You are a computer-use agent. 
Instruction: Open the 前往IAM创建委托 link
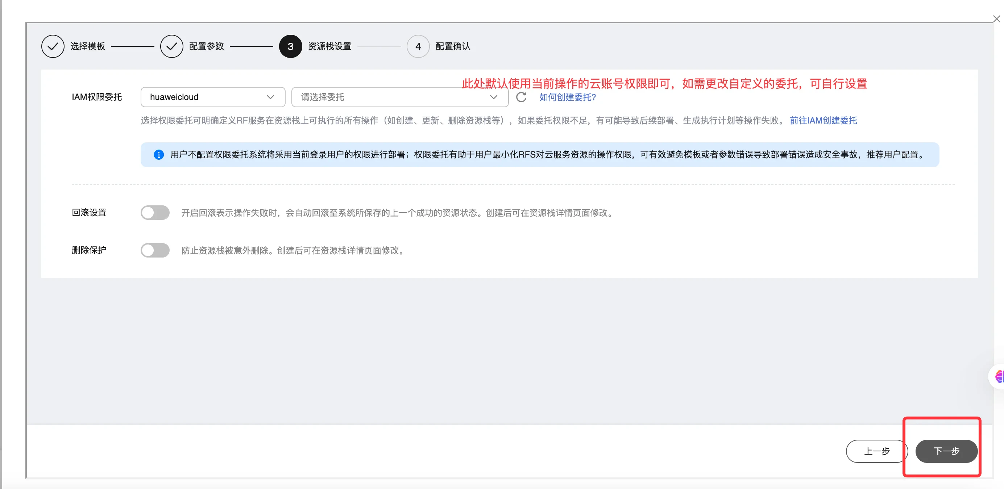tap(823, 121)
